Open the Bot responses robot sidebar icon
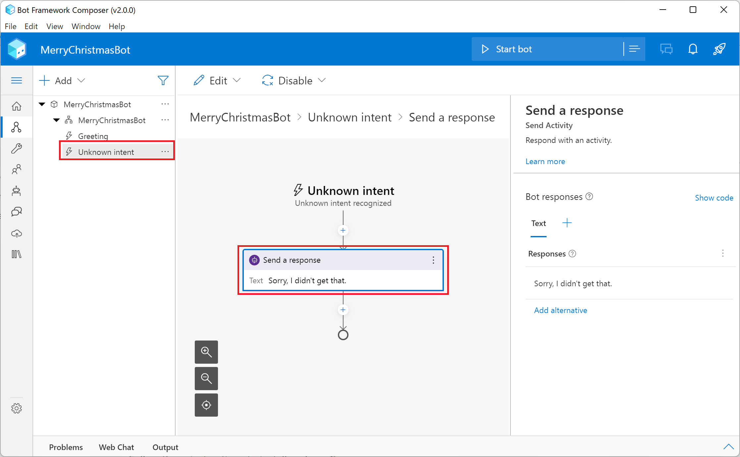 coord(17,191)
